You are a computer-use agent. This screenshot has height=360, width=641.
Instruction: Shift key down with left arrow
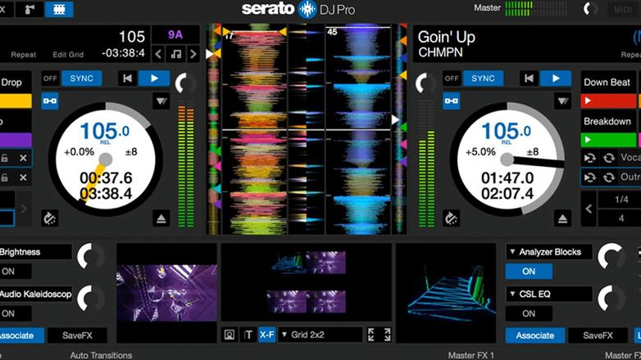click(159, 54)
